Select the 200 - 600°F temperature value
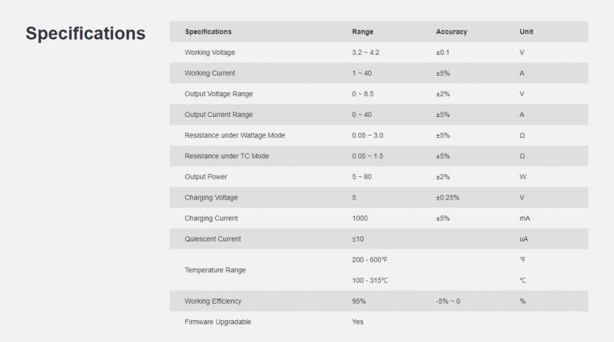Image resolution: width=614 pixels, height=342 pixels. coord(370,259)
